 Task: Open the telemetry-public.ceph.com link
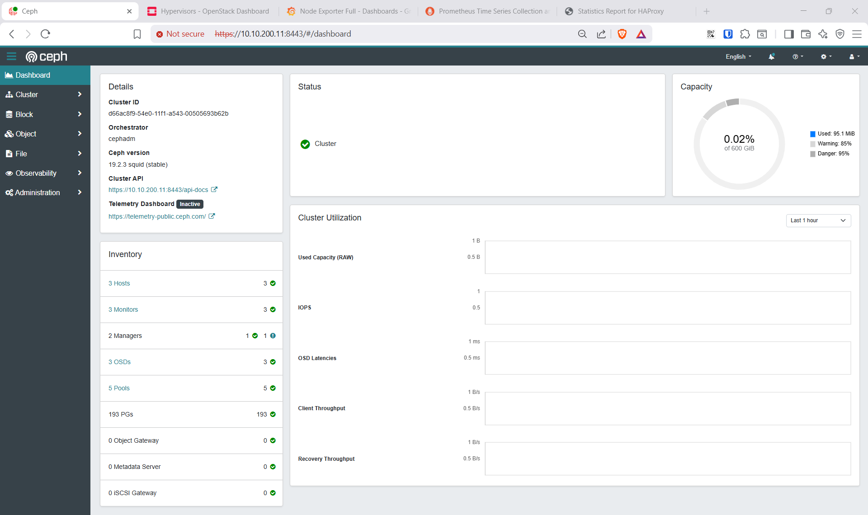[161, 216]
